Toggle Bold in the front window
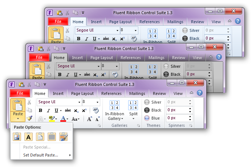252x167 pixels. 41,110
